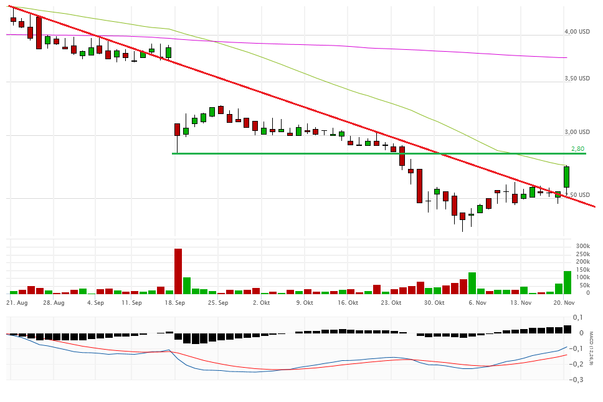603x402 pixels.
Task: Click the tall green volume bar near 6. Nov
Action: [472, 283]
